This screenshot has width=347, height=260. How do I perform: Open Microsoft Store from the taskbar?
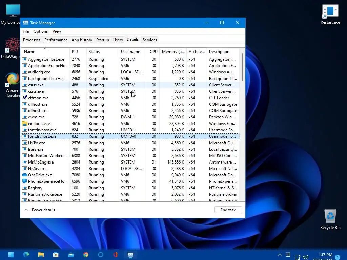click(56, 255)
